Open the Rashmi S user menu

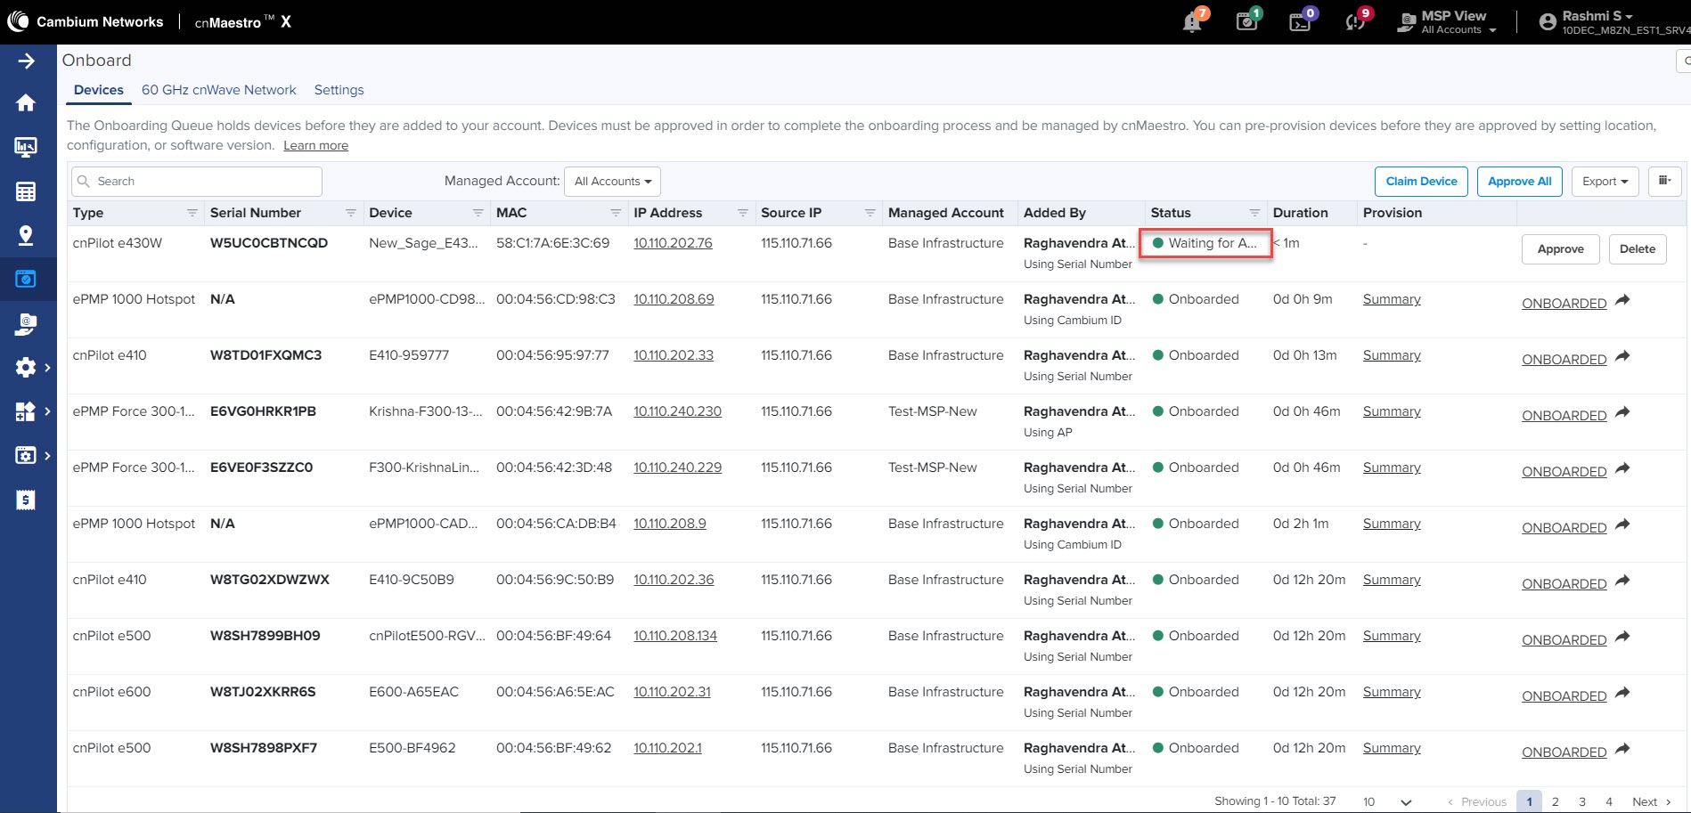pos(1613,21)
